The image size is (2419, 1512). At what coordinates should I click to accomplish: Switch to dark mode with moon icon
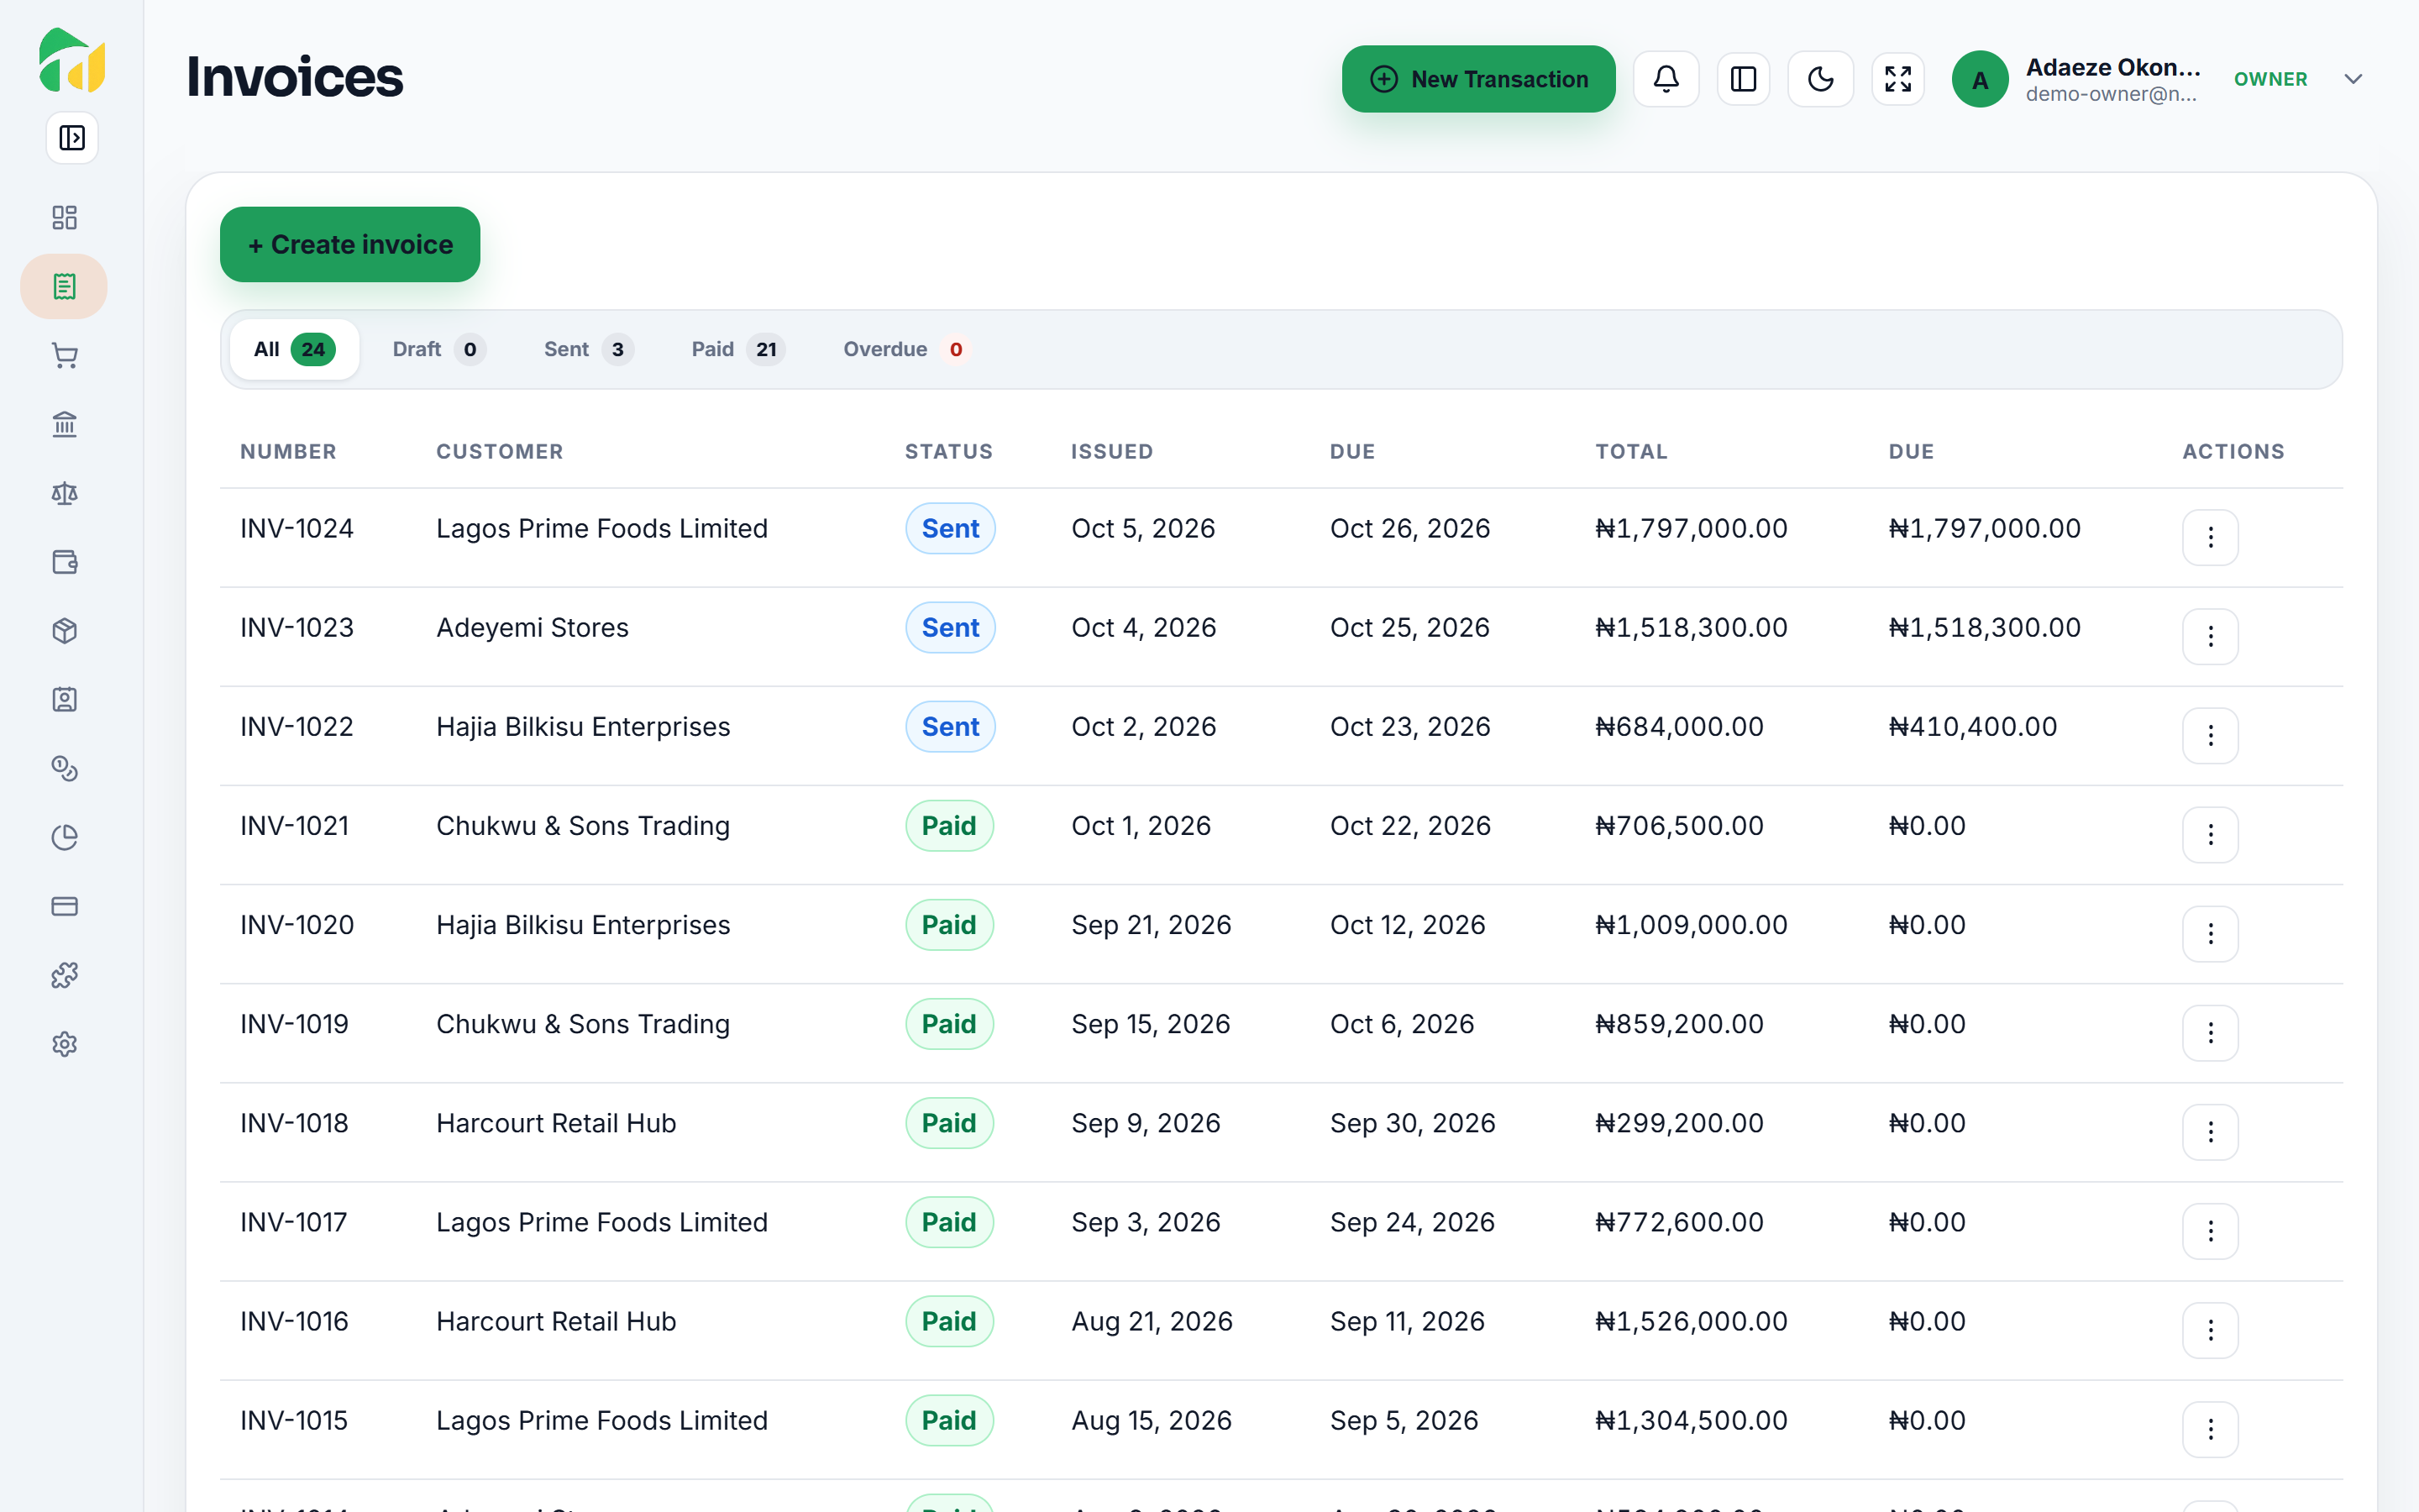tap(1820, 79)
